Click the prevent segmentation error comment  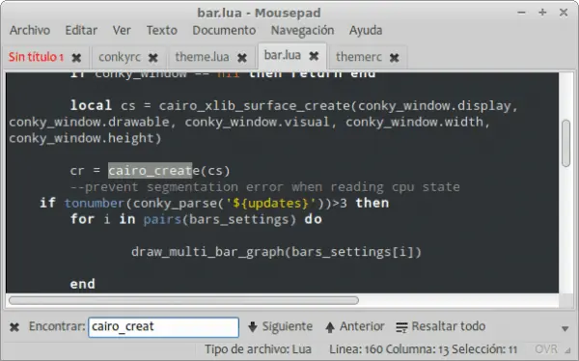point(265,187)
